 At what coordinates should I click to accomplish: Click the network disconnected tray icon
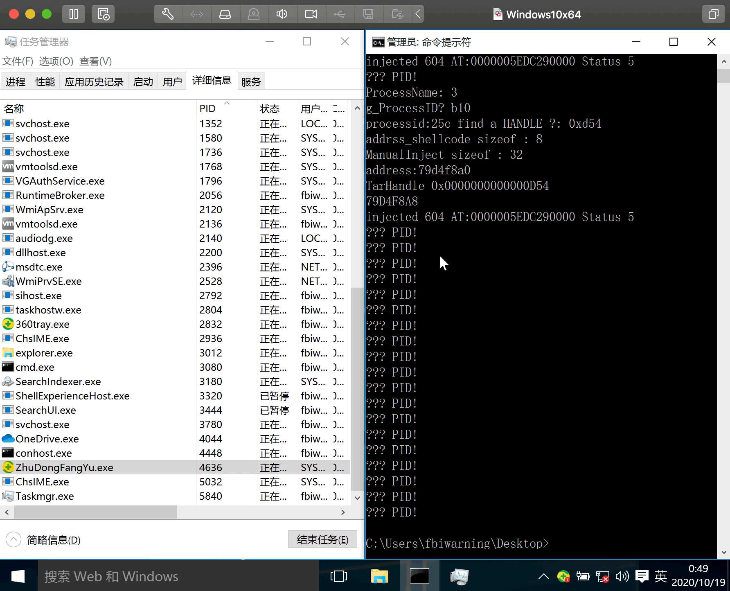coord(602,577)
